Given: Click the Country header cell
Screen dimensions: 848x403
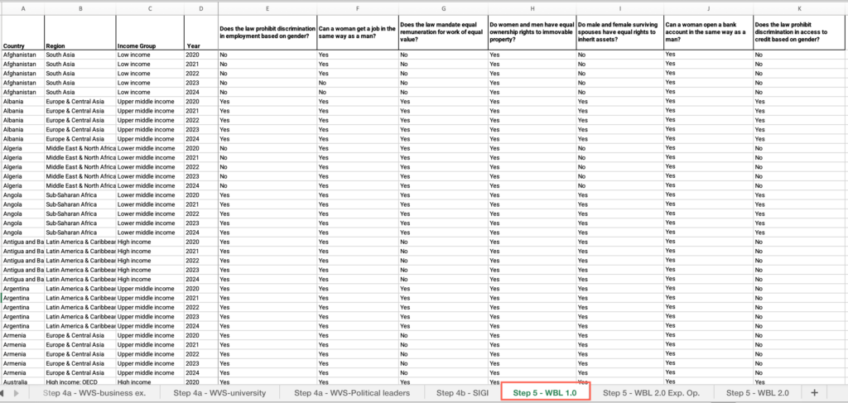Looking at the screenshot, I should (x=22, y=32).
